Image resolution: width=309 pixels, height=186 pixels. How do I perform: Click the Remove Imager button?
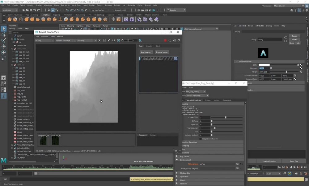162,52
